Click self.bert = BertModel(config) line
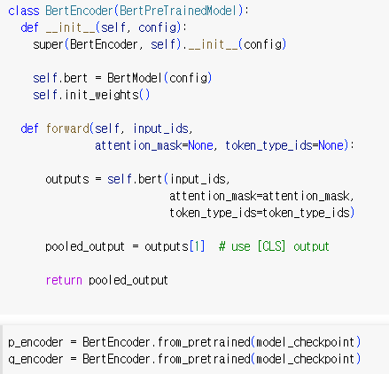Viewport: 389px width, 374px height. [x=122, y=78]
